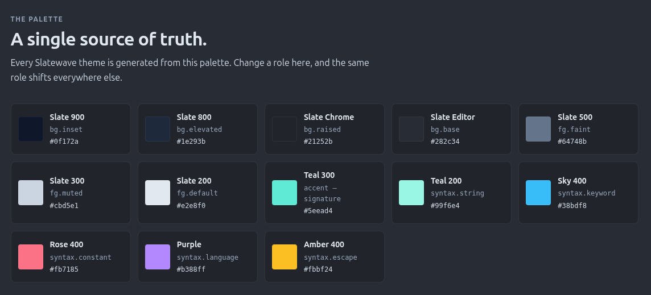The width and height of the screenshot is (651, 295).
Task: Click the Slate 200 card title
Action: pyautogui.click(x=194, y=181)
